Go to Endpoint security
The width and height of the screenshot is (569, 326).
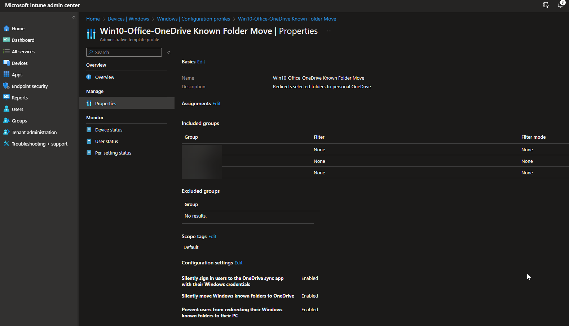click(x=30, y=86)
